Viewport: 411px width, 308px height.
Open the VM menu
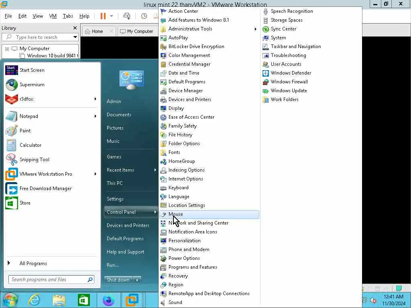pos(53,16)
